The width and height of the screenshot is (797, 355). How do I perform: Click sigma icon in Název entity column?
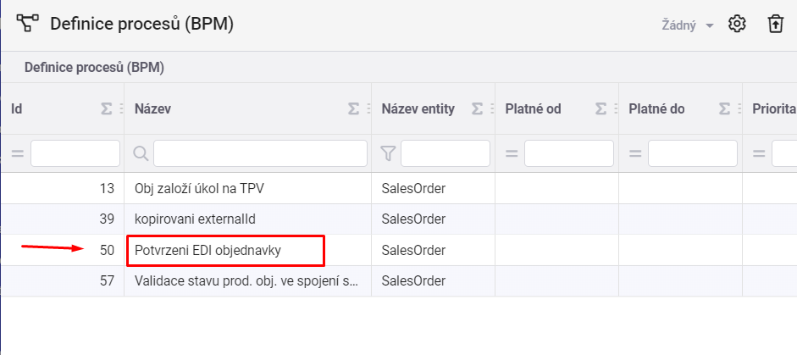[477, 108]
